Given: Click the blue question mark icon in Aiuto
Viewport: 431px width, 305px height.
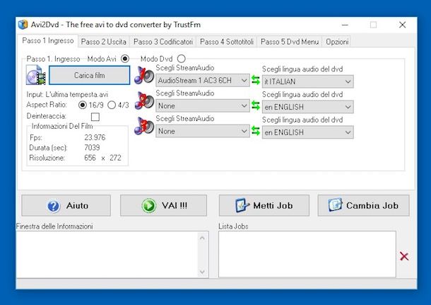Looking at the screenshot, I should point(54,206).
